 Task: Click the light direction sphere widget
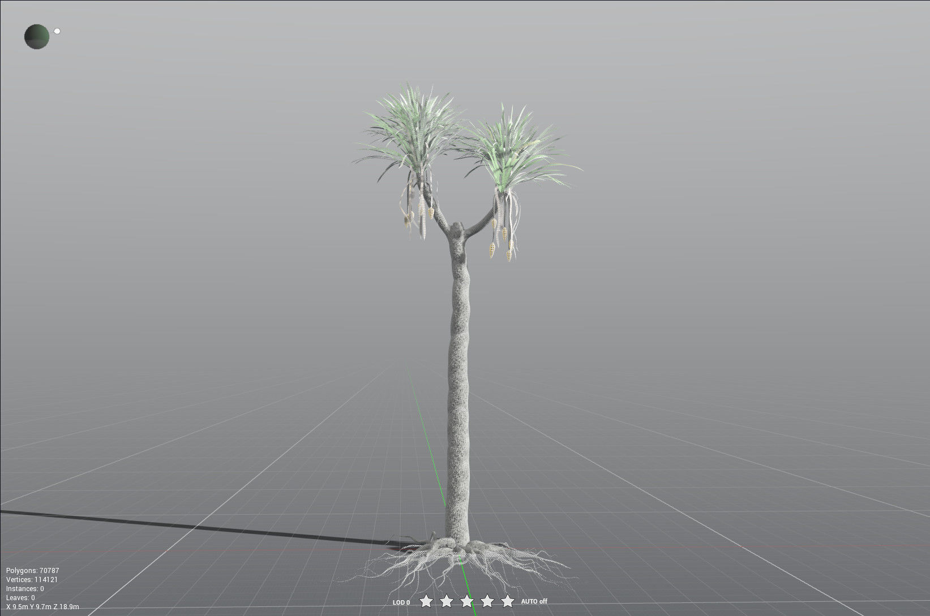[x=37, y=37]
